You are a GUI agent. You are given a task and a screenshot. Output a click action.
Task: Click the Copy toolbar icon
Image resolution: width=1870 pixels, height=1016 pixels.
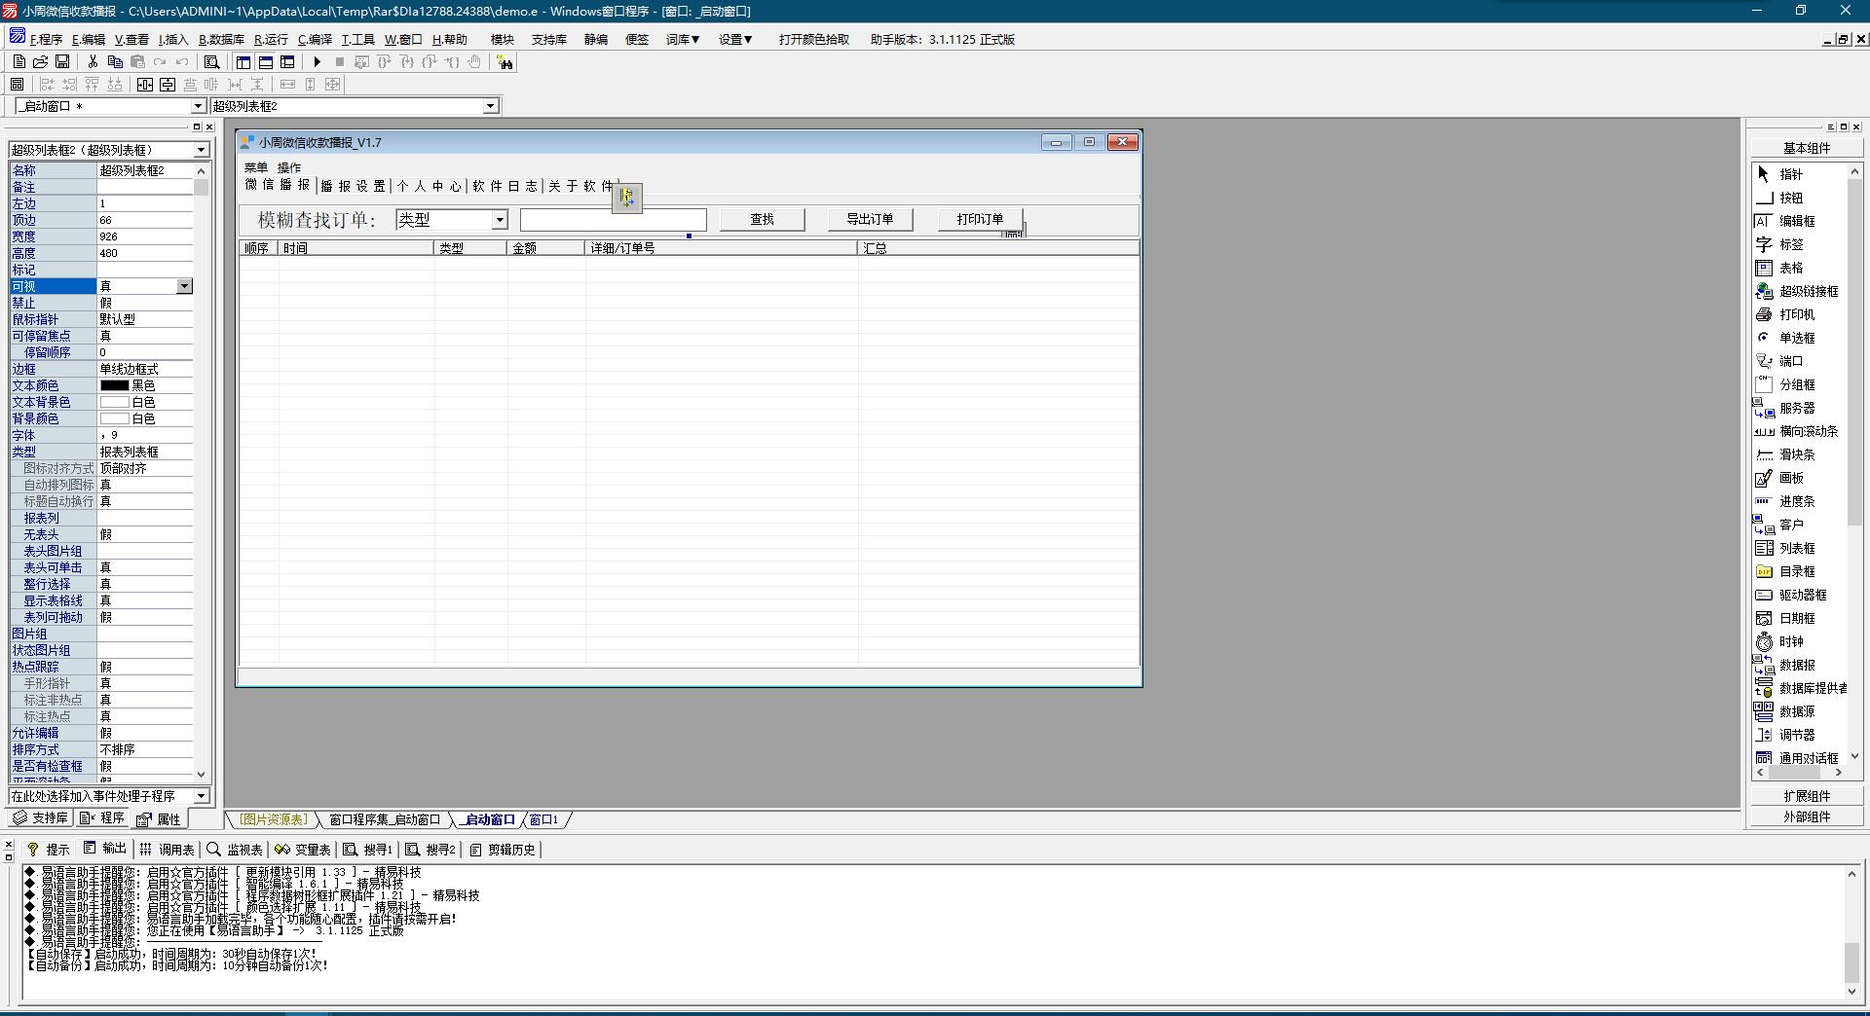(115, 61)
